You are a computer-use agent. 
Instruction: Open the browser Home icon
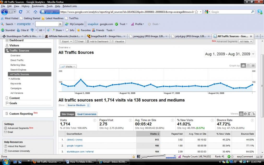[x=35, y=12]
